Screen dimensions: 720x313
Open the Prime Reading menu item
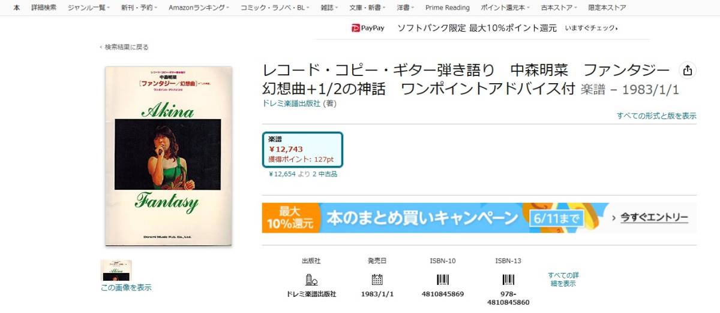[x=448, y=8]
